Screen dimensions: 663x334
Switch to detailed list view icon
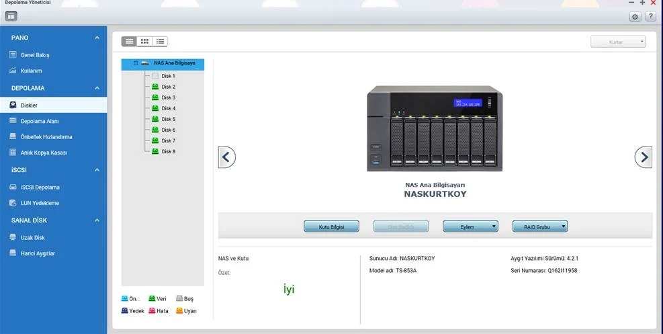tap(160, 42)
